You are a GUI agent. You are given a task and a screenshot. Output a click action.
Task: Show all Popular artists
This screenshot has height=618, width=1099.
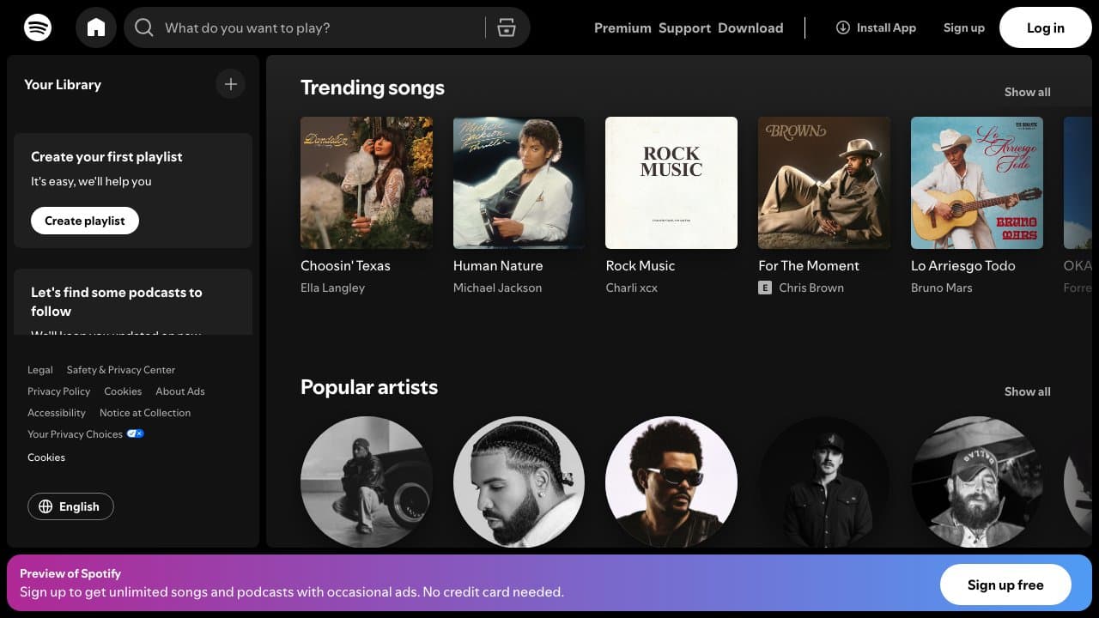pyautogui.click(x=1028, y=391)
